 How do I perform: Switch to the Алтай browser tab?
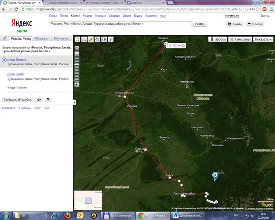point(63,3)
